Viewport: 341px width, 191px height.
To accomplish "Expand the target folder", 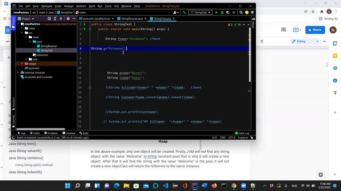I will coord(22,64).
